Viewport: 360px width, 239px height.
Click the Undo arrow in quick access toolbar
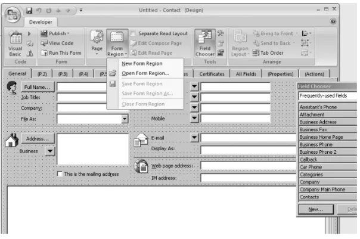click(39, 10)
